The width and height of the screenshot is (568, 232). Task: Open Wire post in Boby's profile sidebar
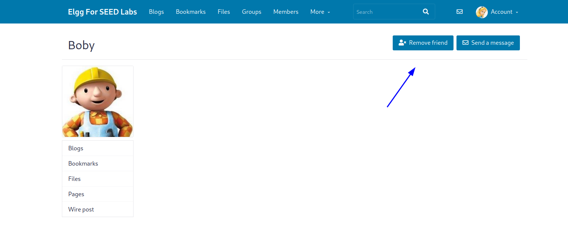pos(98,209)
